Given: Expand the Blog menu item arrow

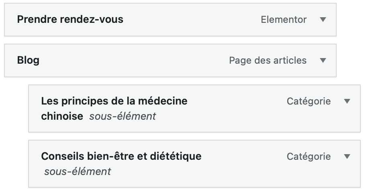Looking at the screenshot, I should tap(323, 60).
